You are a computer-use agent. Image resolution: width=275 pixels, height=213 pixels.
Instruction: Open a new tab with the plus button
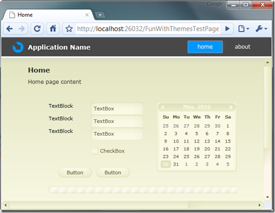point(100,15)
